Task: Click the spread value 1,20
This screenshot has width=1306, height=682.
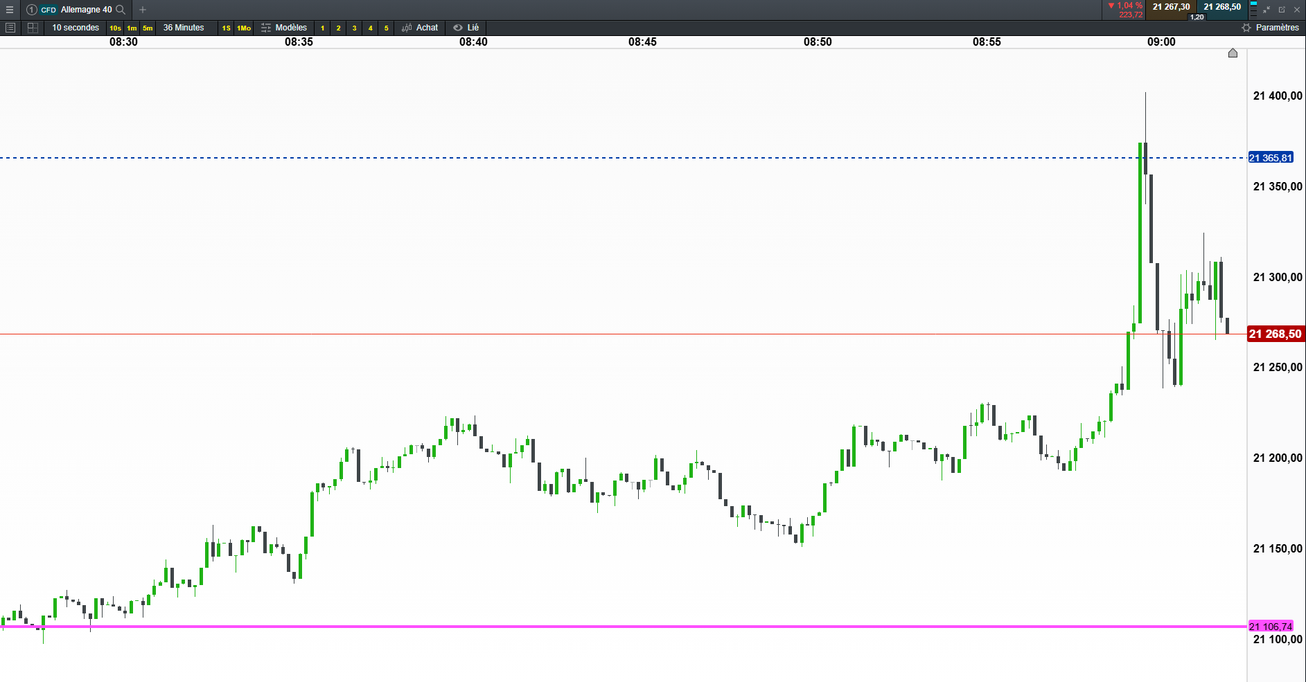Action: pos(1197,17)
